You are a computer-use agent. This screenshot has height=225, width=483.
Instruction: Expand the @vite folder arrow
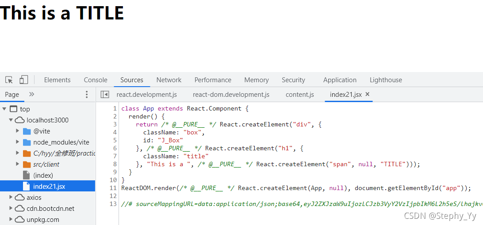click(x=18, y=131)
